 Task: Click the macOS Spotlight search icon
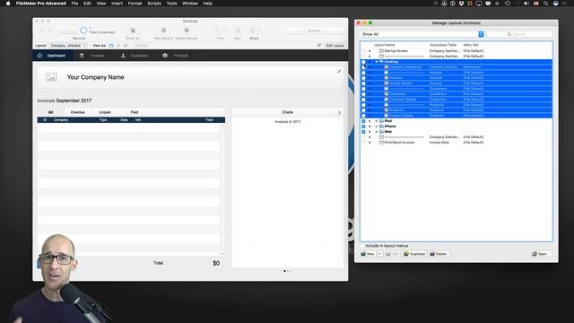pos(545,4)
